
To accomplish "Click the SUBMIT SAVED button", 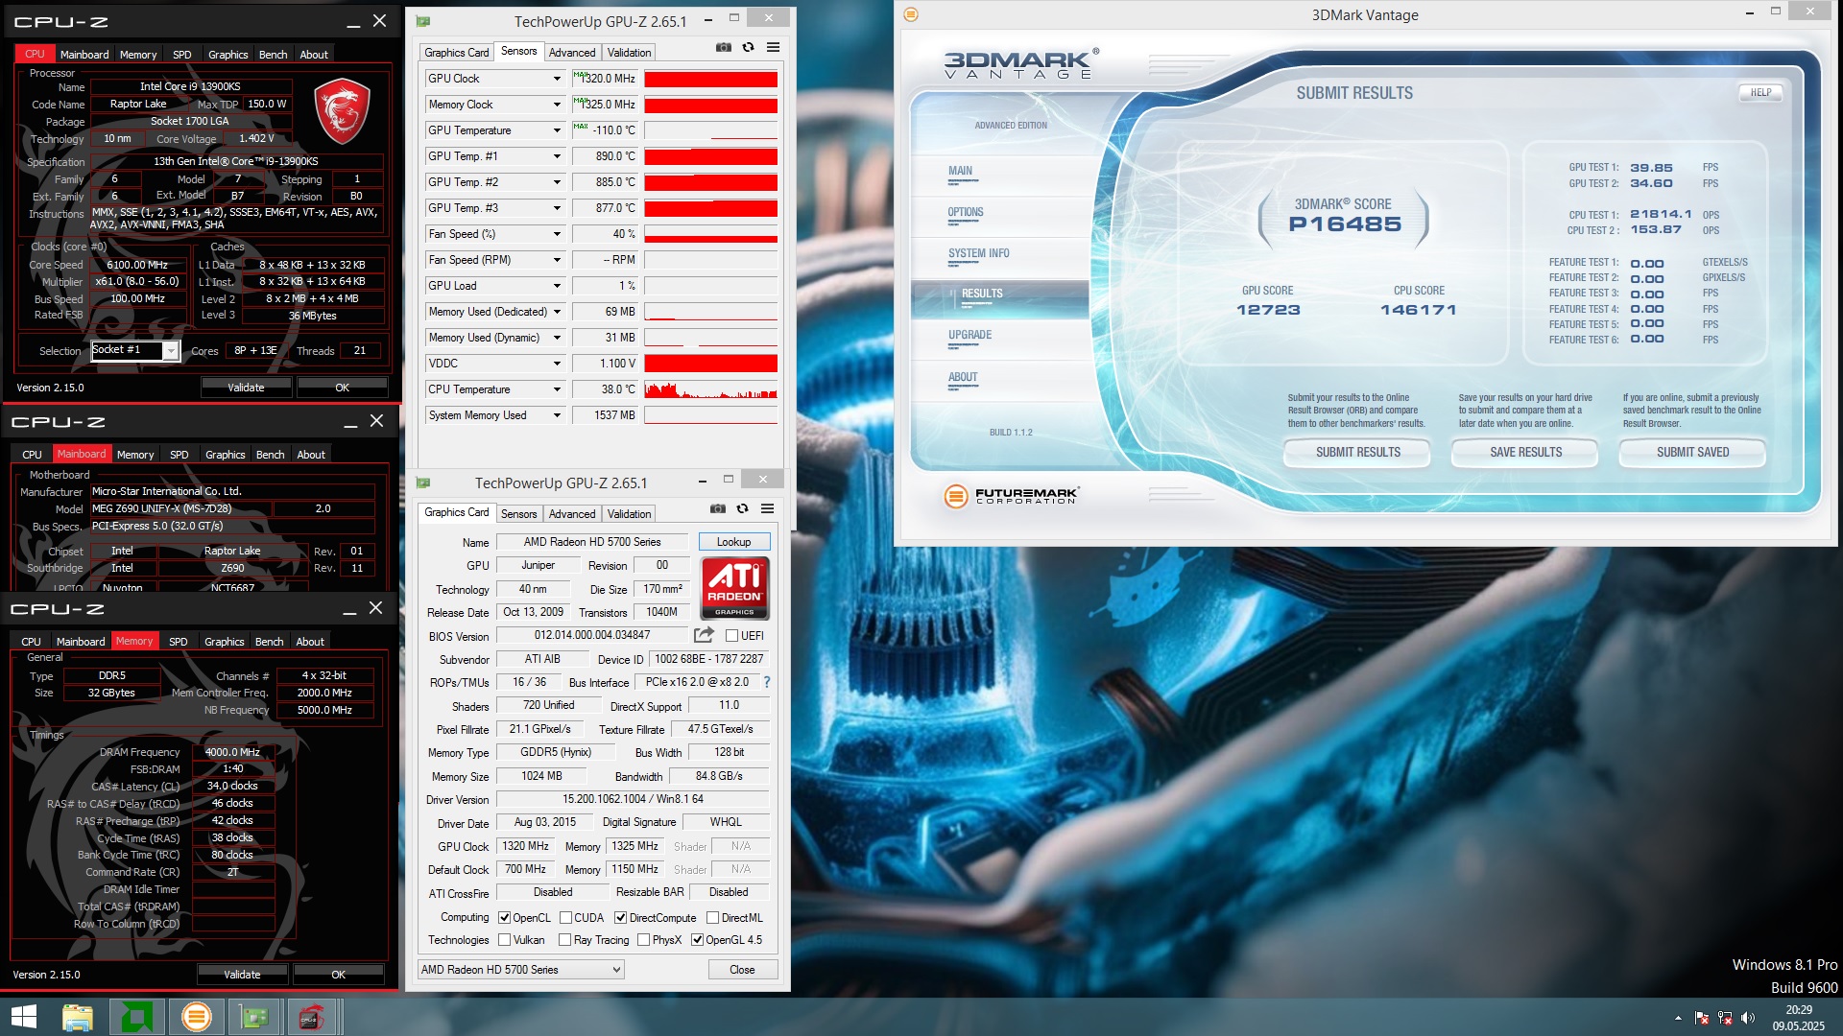I will tap(1692, 452).
